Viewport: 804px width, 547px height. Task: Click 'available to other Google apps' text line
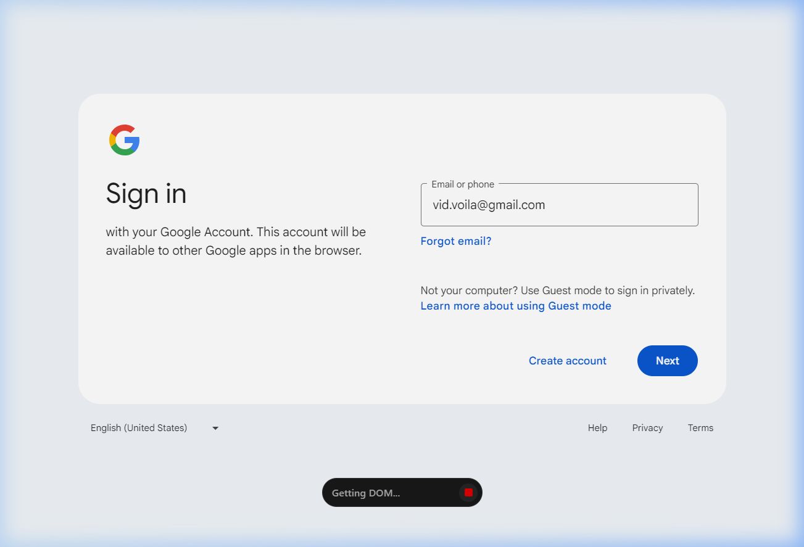click(233, 251)
